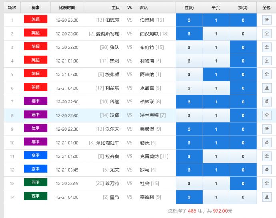Image resolution: width=276 pixels, height=218 pixels.
Task: Toggle draw (1) for match 5 埃弗顿 vs 阿森纳
Action: (216, 75)
